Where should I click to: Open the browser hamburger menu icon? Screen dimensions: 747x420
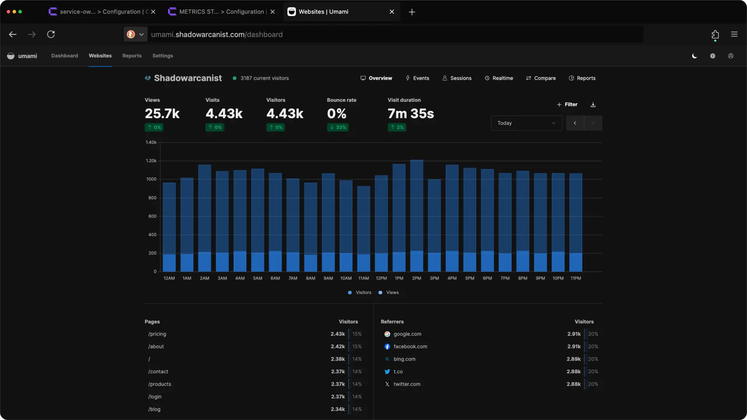(x=734, y=34)
